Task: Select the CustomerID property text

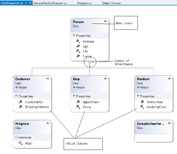Action: tap(34, 102)
